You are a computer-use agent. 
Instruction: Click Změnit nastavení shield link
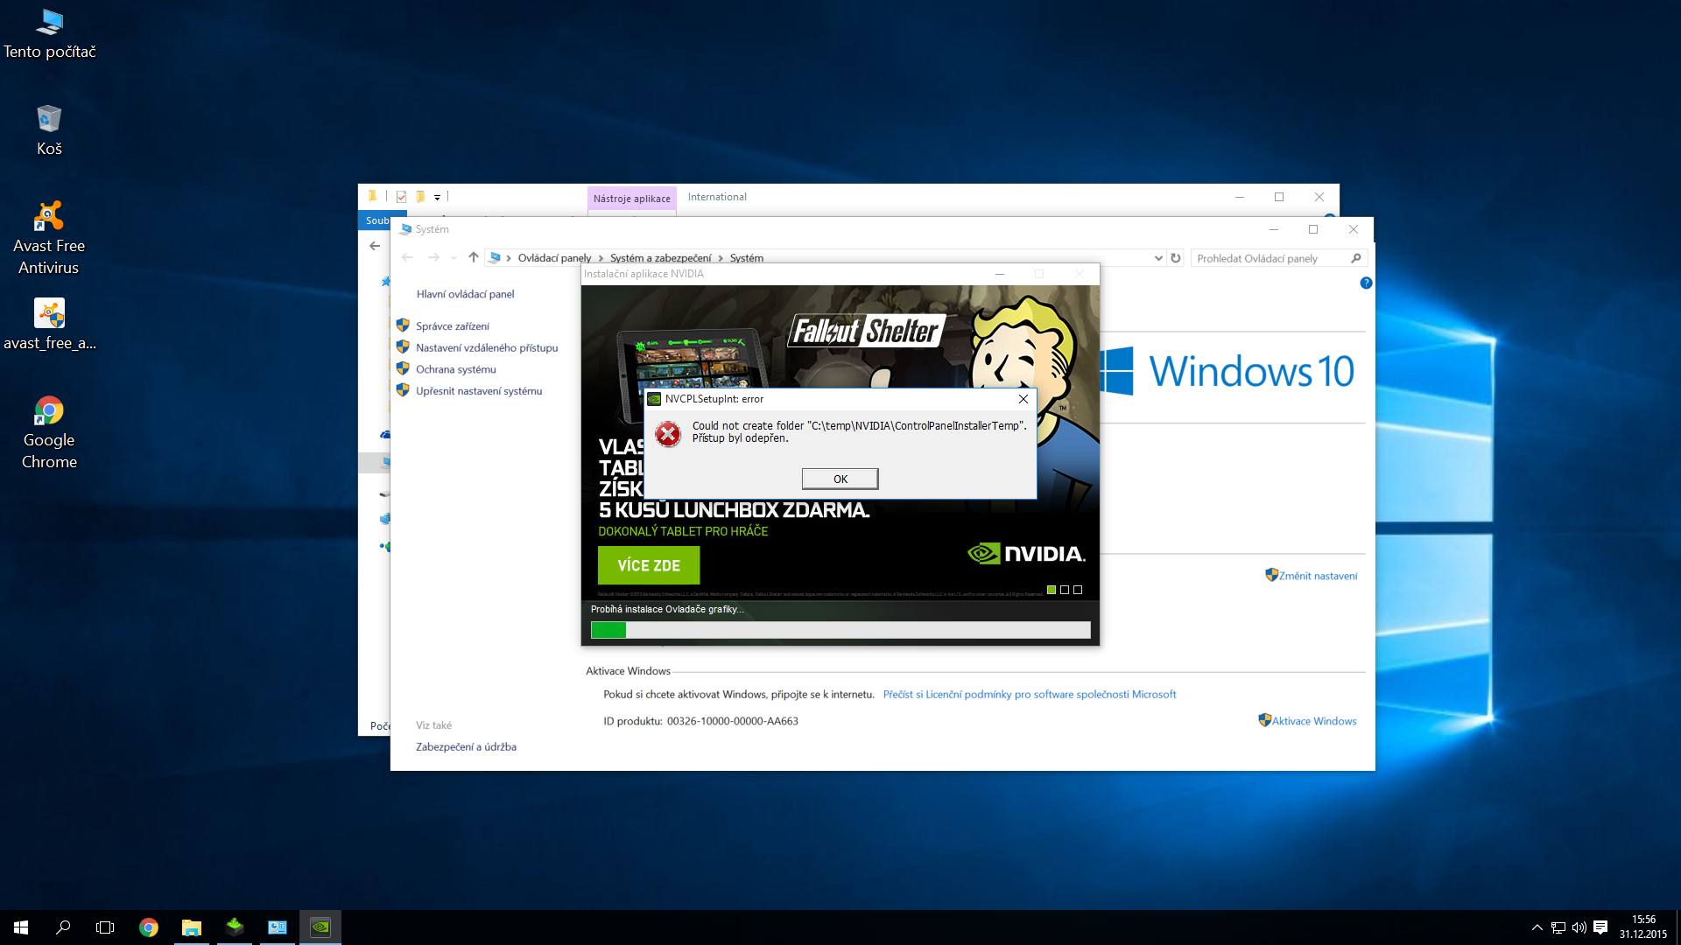(x=1317, y=576)
